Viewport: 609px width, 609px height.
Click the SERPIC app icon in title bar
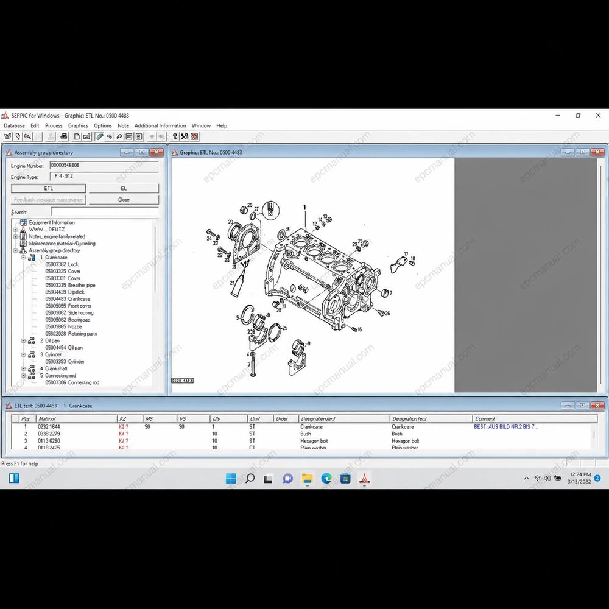click(5, 115)
